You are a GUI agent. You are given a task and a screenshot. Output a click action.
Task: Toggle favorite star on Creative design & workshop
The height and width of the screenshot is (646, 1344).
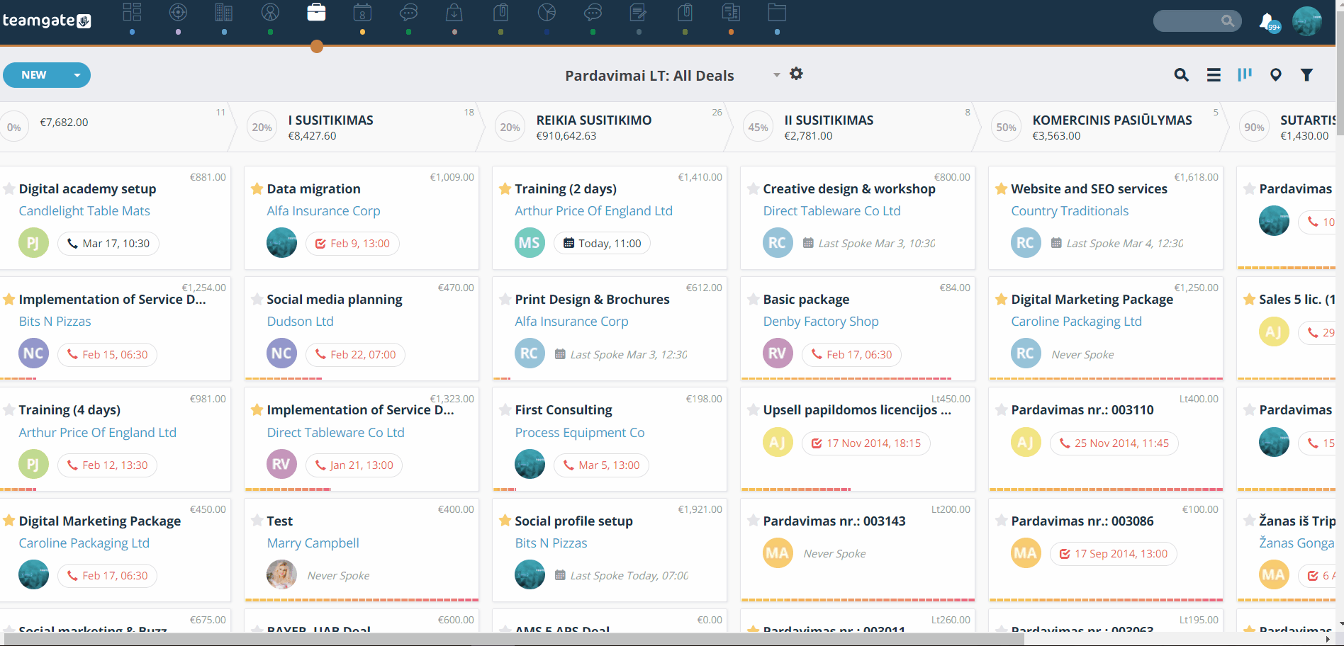[x=754, y=188]
